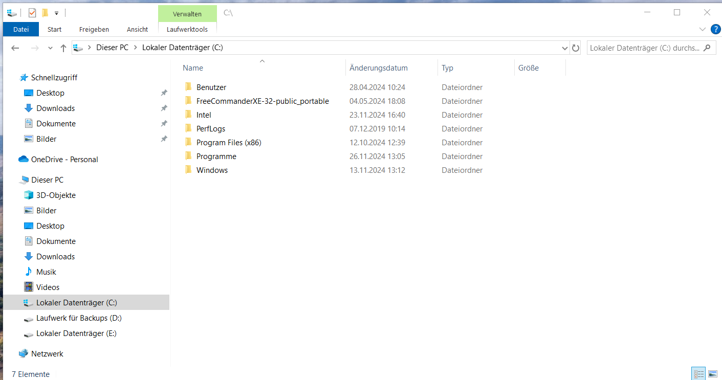The width and height of the screenshot is (722, 380).
Task: Select the Verwalten contextual tab header
Action: (187, 14)
